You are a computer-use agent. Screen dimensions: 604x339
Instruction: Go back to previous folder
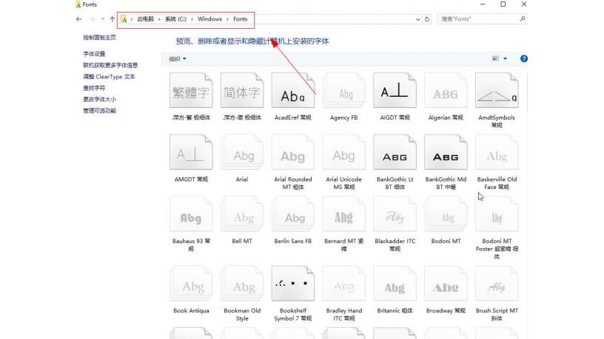pyautogui.click(x=79, y=19)
